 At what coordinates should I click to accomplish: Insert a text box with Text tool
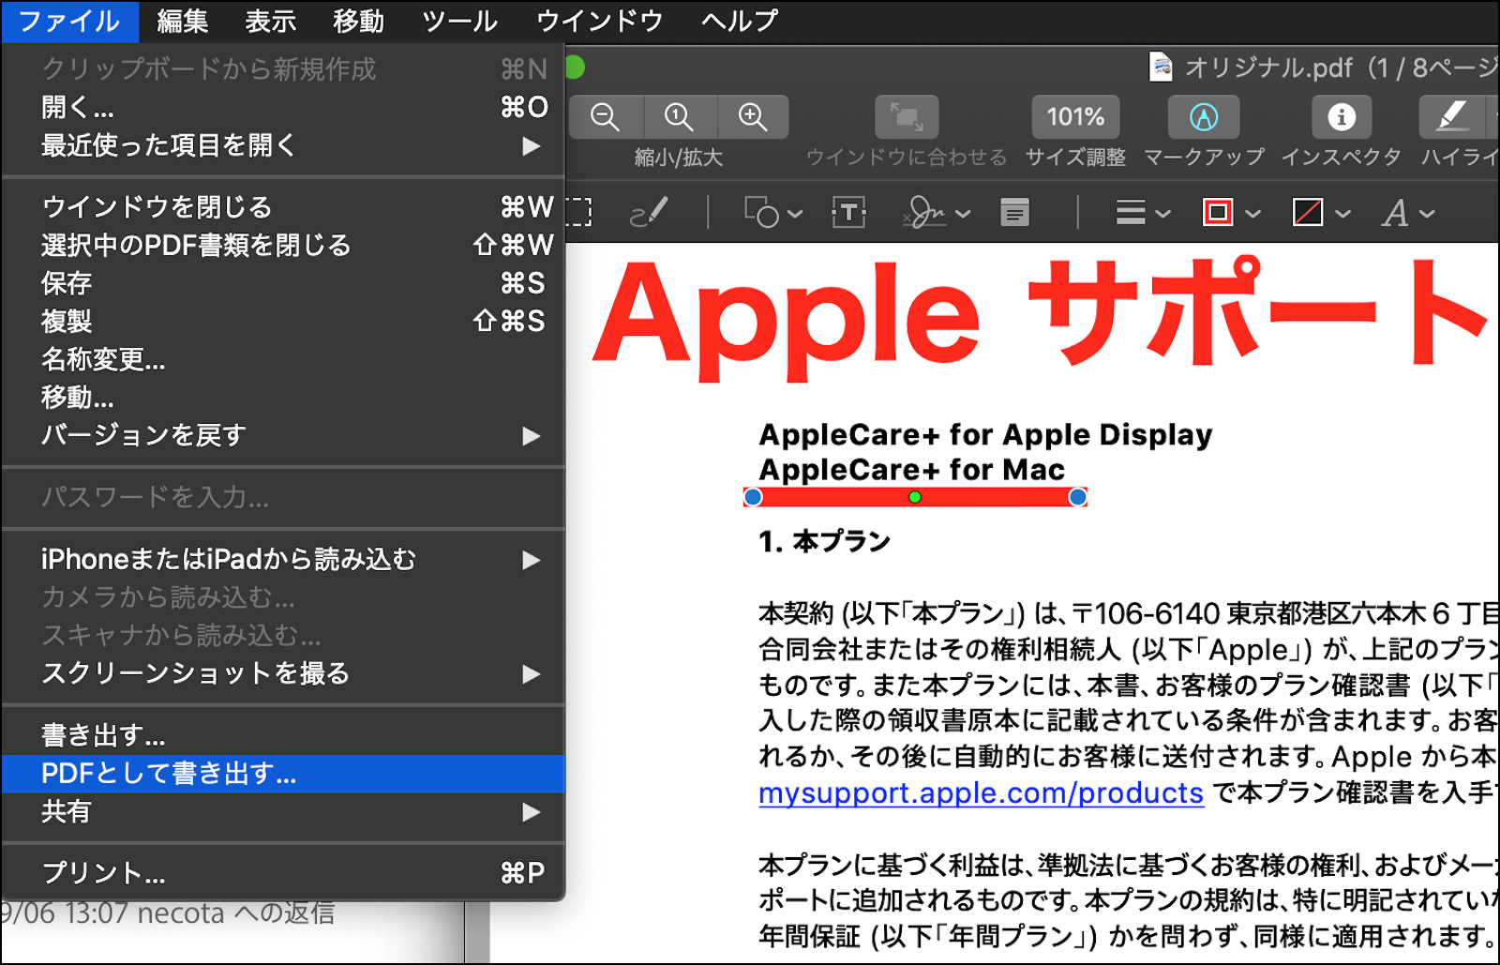848,213
